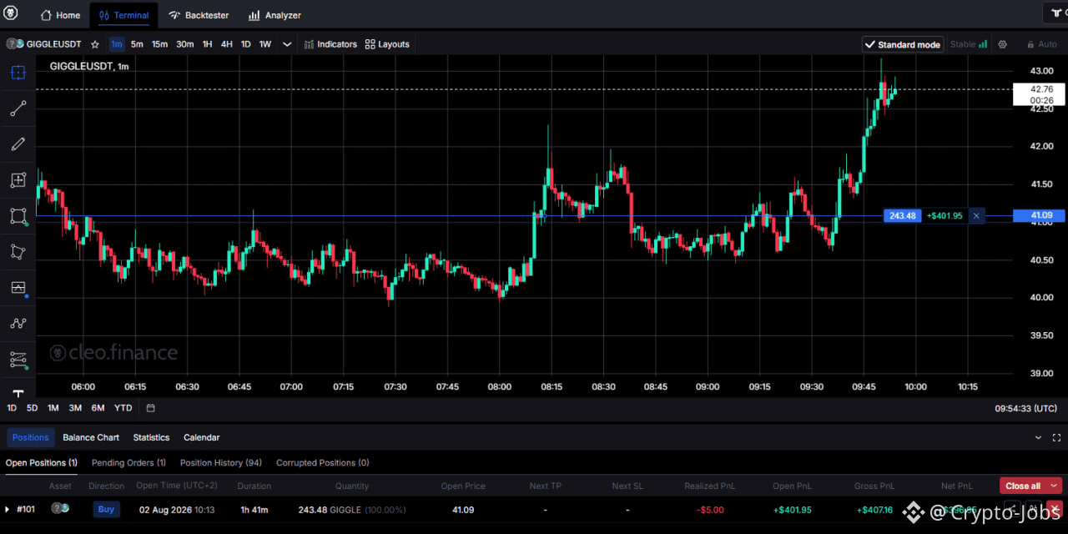
Task: Open the Backtester tab
Action: click(x=199, y=15)
